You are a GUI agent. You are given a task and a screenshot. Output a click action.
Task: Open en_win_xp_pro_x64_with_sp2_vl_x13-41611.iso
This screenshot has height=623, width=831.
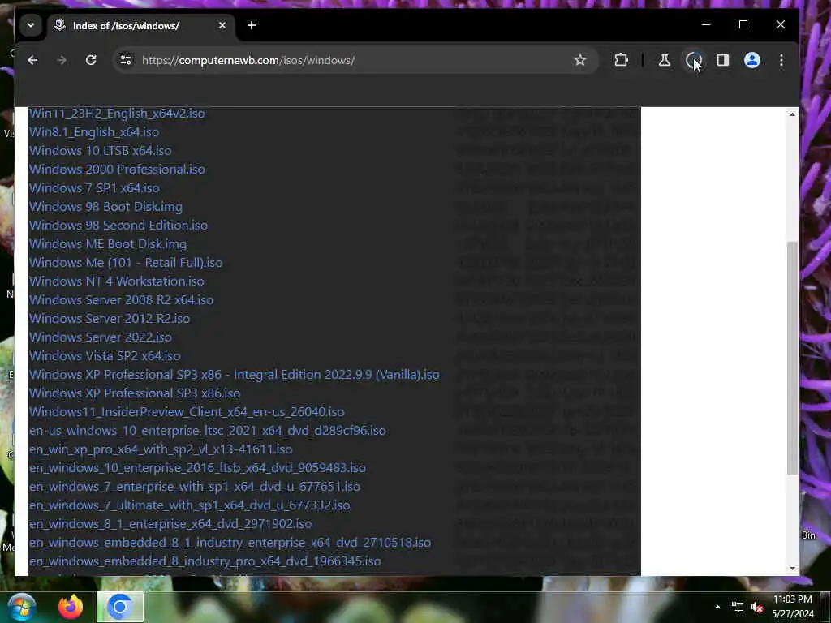161,449
